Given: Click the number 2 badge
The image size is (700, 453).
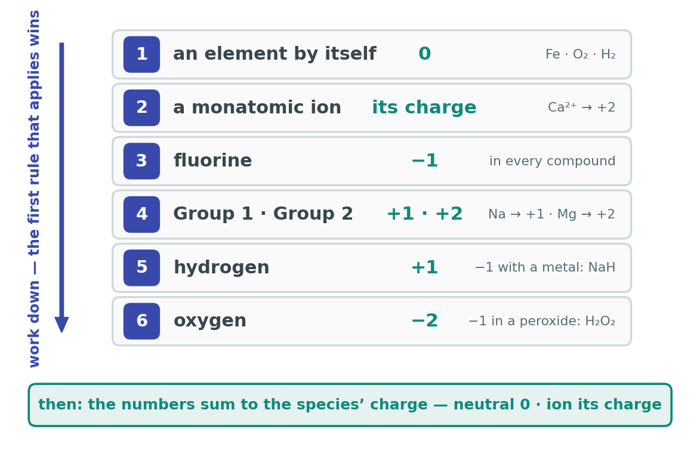Looking at the screenshot, I should (x=141, y=107).
